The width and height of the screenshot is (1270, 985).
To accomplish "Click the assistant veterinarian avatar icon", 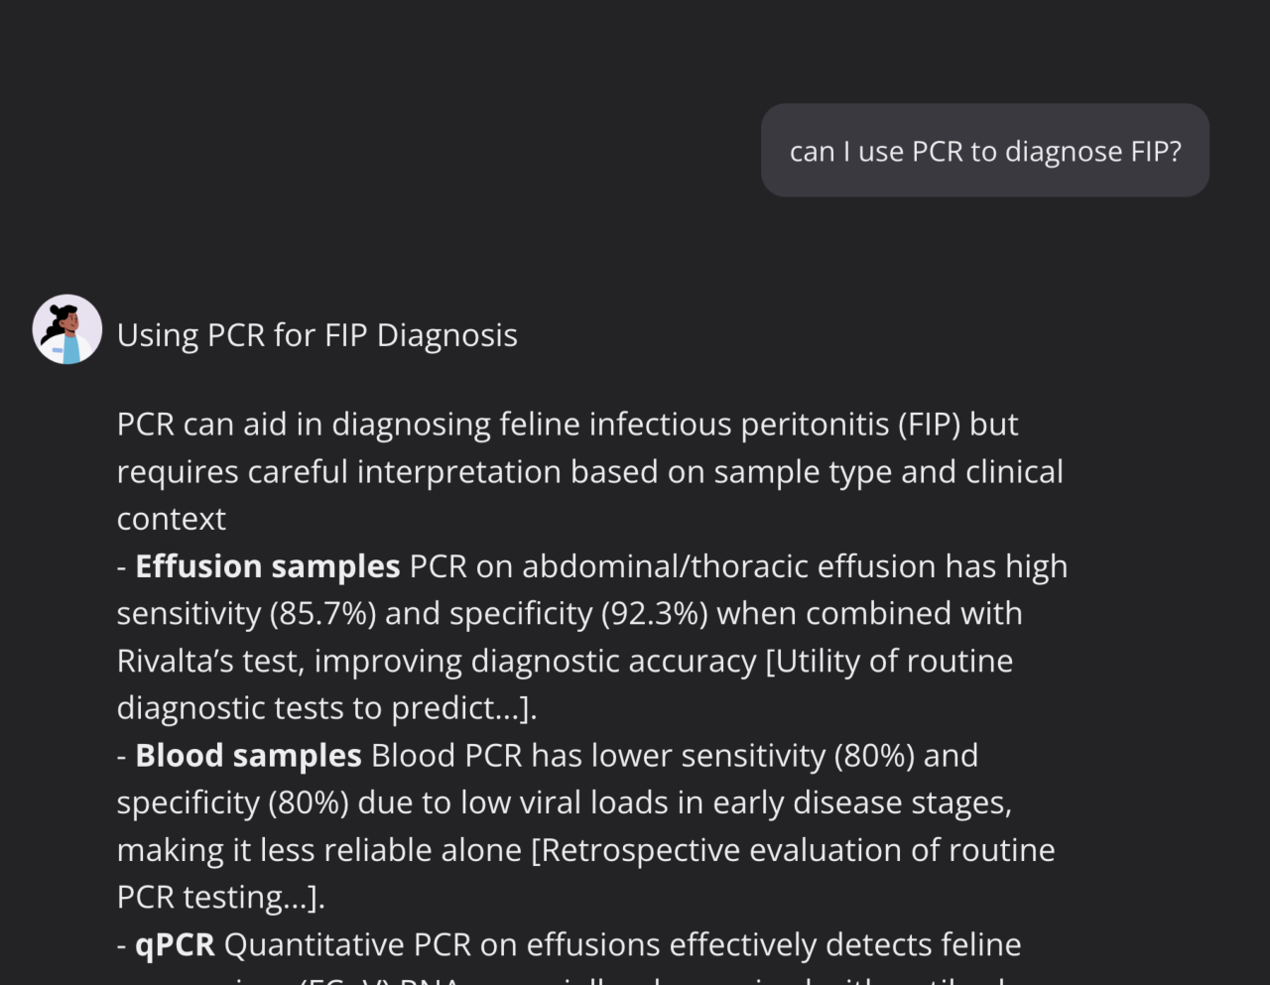I will pyautogui.click(x=66, y=329).
